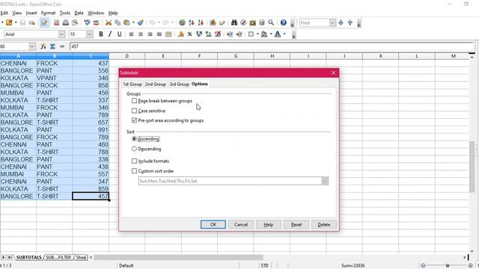
Task: Toggle Edit File mode icon
Action: 44,22
